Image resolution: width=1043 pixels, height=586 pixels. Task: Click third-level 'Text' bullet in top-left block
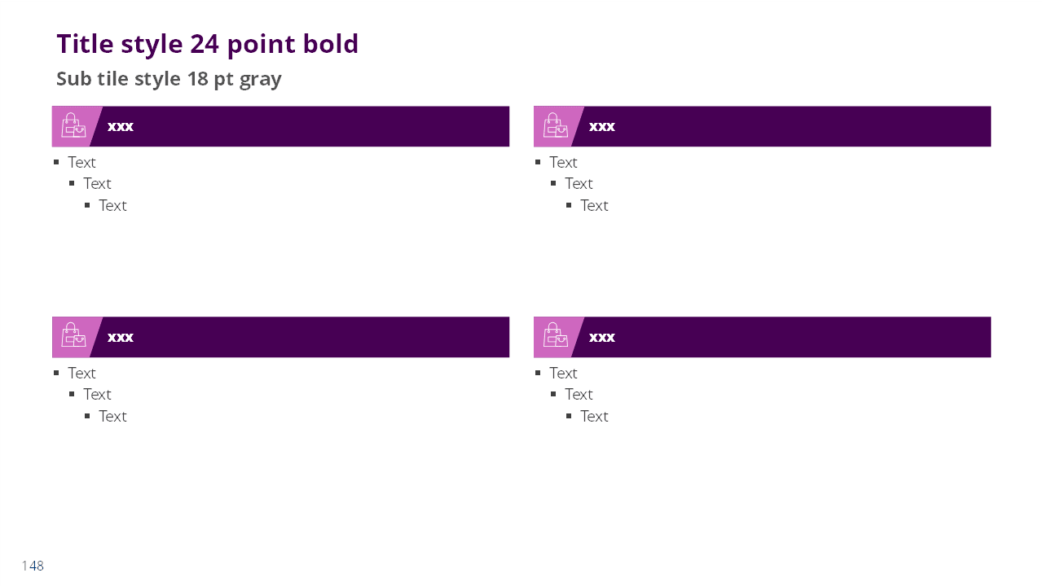pos(112,205)
